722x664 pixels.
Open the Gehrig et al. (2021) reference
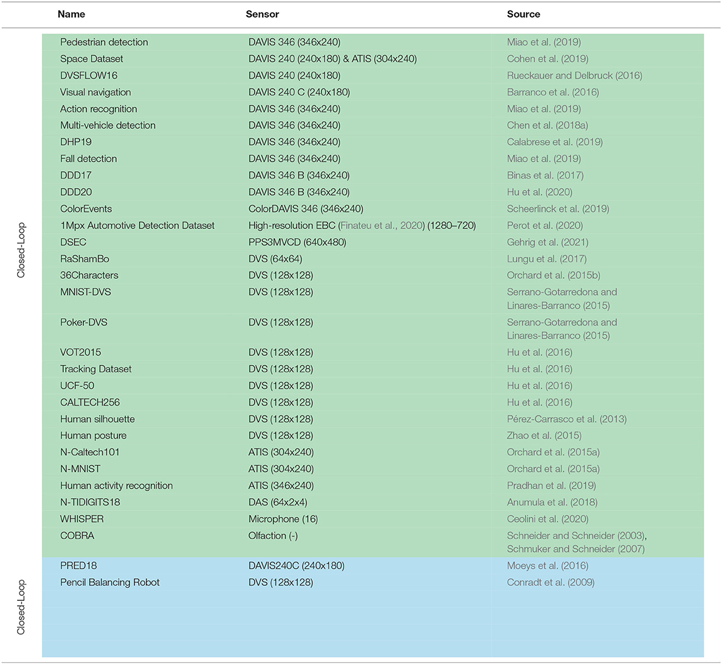click(x=548, y=242)
